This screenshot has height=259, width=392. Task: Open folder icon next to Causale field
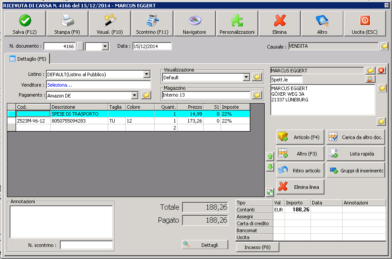pyautogui.click(x=384, y=46)
